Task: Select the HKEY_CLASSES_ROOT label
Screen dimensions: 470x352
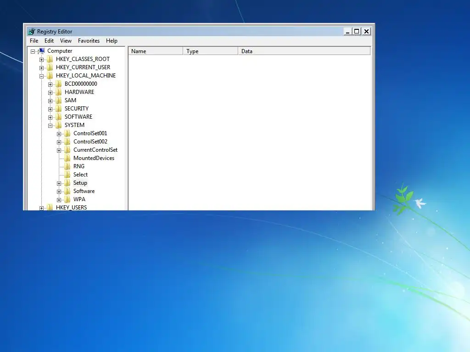Action: (x=83, y=59)
